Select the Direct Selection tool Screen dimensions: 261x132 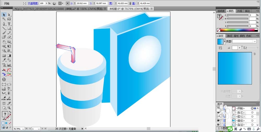coord(9,15)
